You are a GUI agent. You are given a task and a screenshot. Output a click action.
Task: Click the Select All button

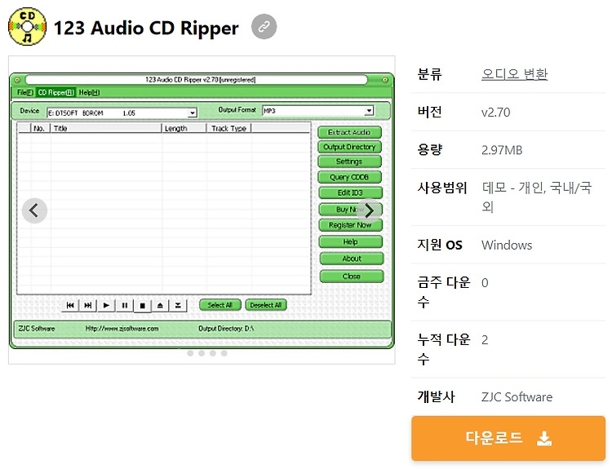[x=220, y=305]
